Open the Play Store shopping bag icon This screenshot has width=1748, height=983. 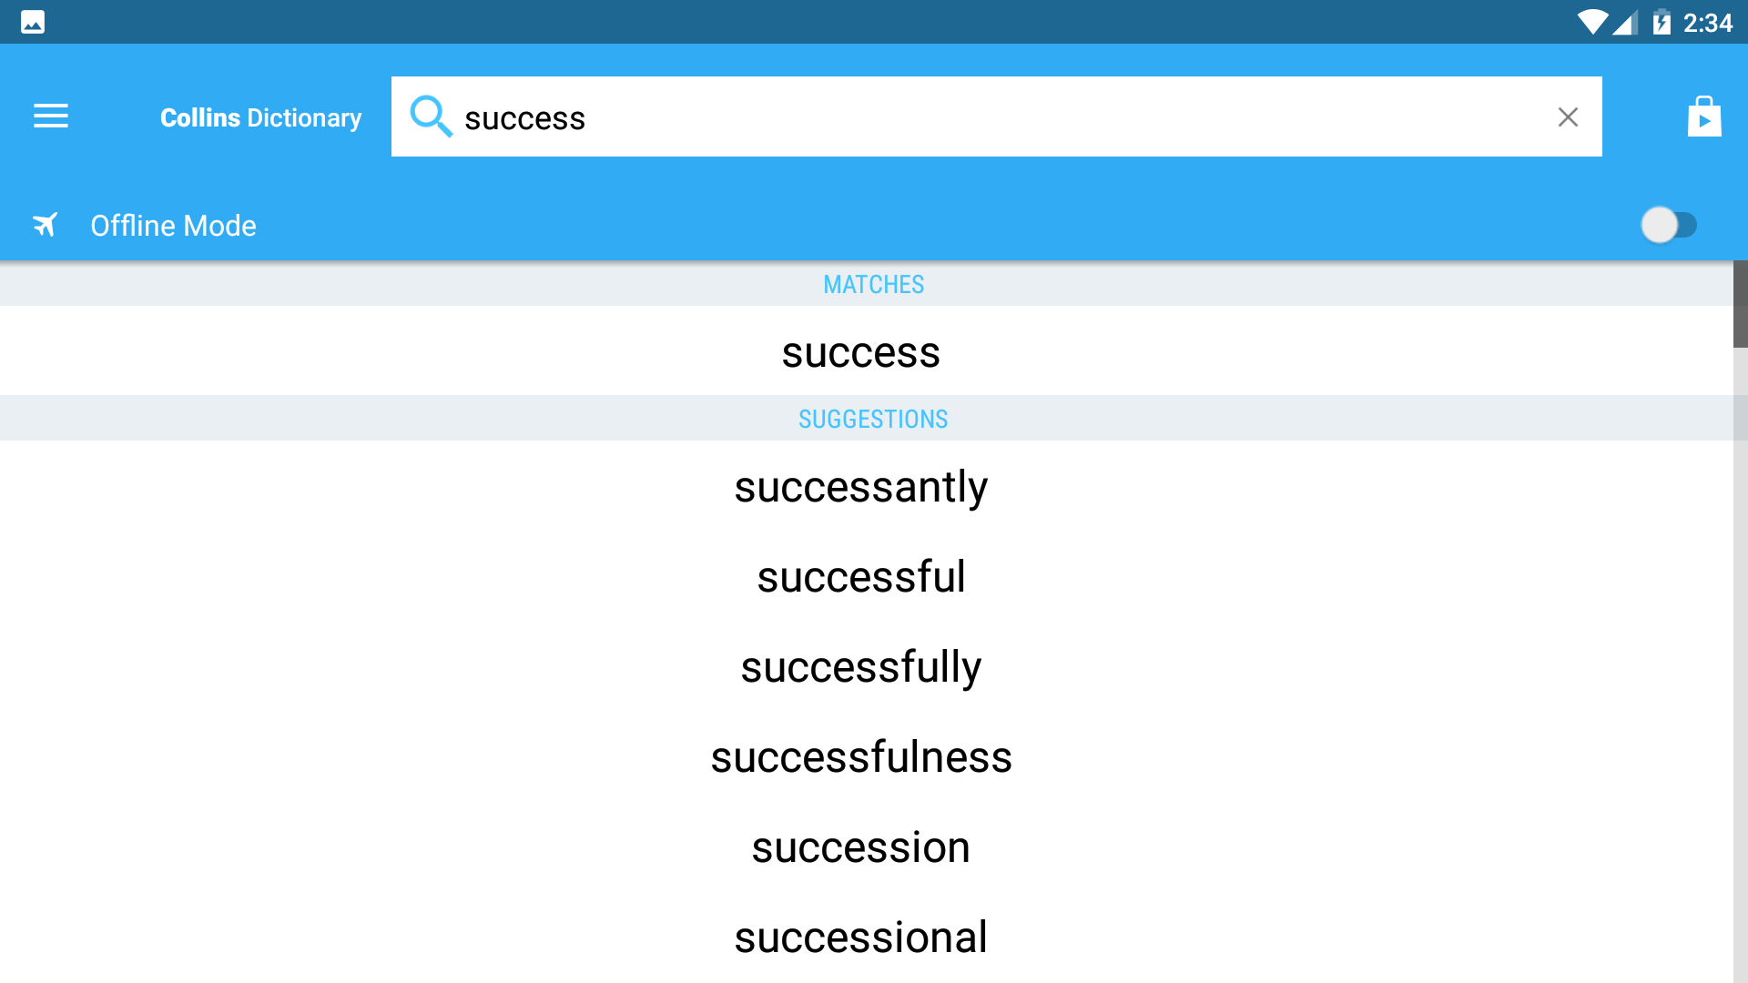point(1704,117)
